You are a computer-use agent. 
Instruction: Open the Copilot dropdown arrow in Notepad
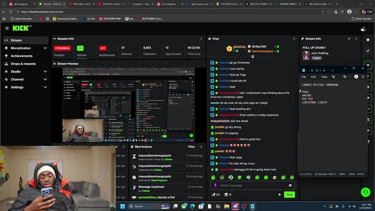349,77
